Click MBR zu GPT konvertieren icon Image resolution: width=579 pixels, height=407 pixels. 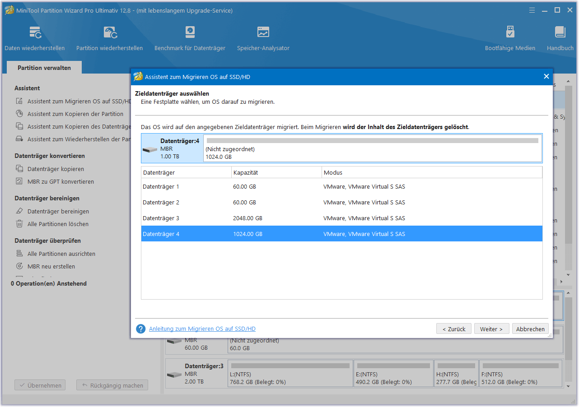(19, 181)
